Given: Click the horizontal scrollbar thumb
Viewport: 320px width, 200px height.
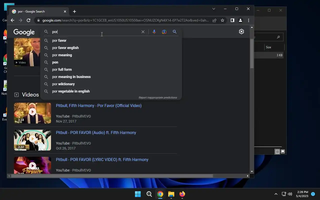Looking at the screenshot, I should click(112, 176).
